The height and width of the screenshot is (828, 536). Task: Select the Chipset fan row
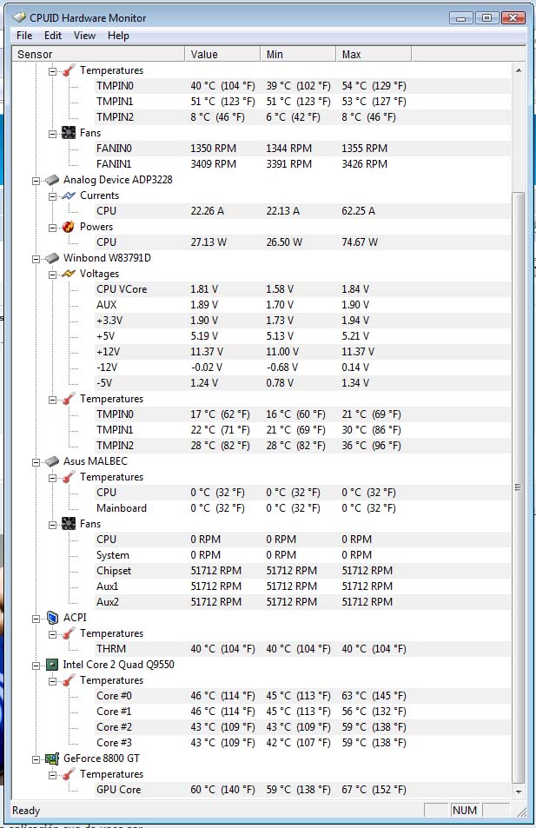(302, 571)
